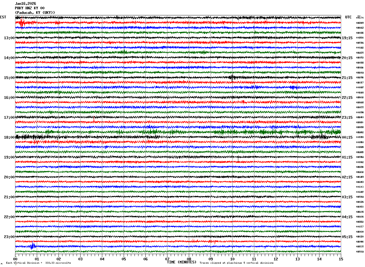Select the 20:00 CST time label
Screen dimensions: 365x267
click(x=9, y=177)
